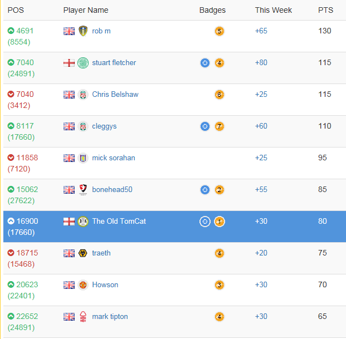Image resolution: width=346 pixels, height=339 pixels.
Task: Open The Old TomCat player link
Action: coord(119,222)
